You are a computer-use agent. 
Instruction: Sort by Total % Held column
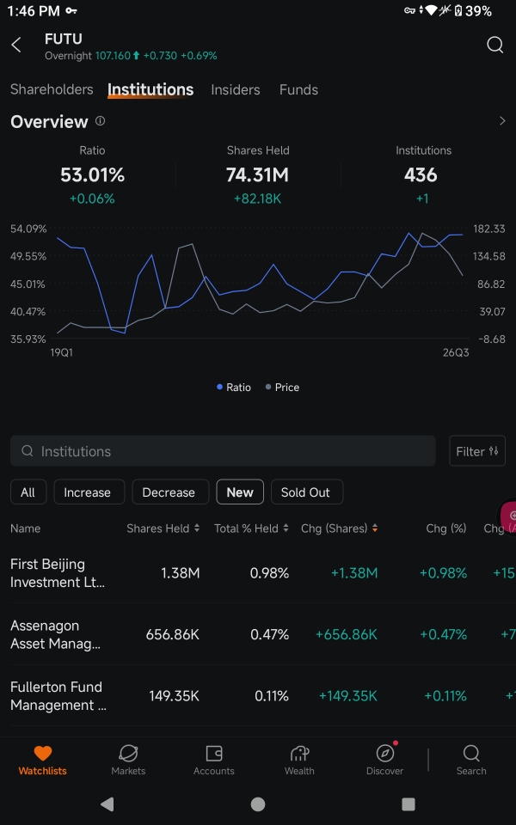pos(251,529)
